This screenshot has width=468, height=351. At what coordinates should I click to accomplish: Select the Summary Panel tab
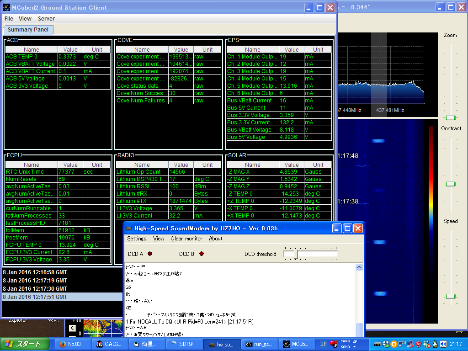[28, 30]
